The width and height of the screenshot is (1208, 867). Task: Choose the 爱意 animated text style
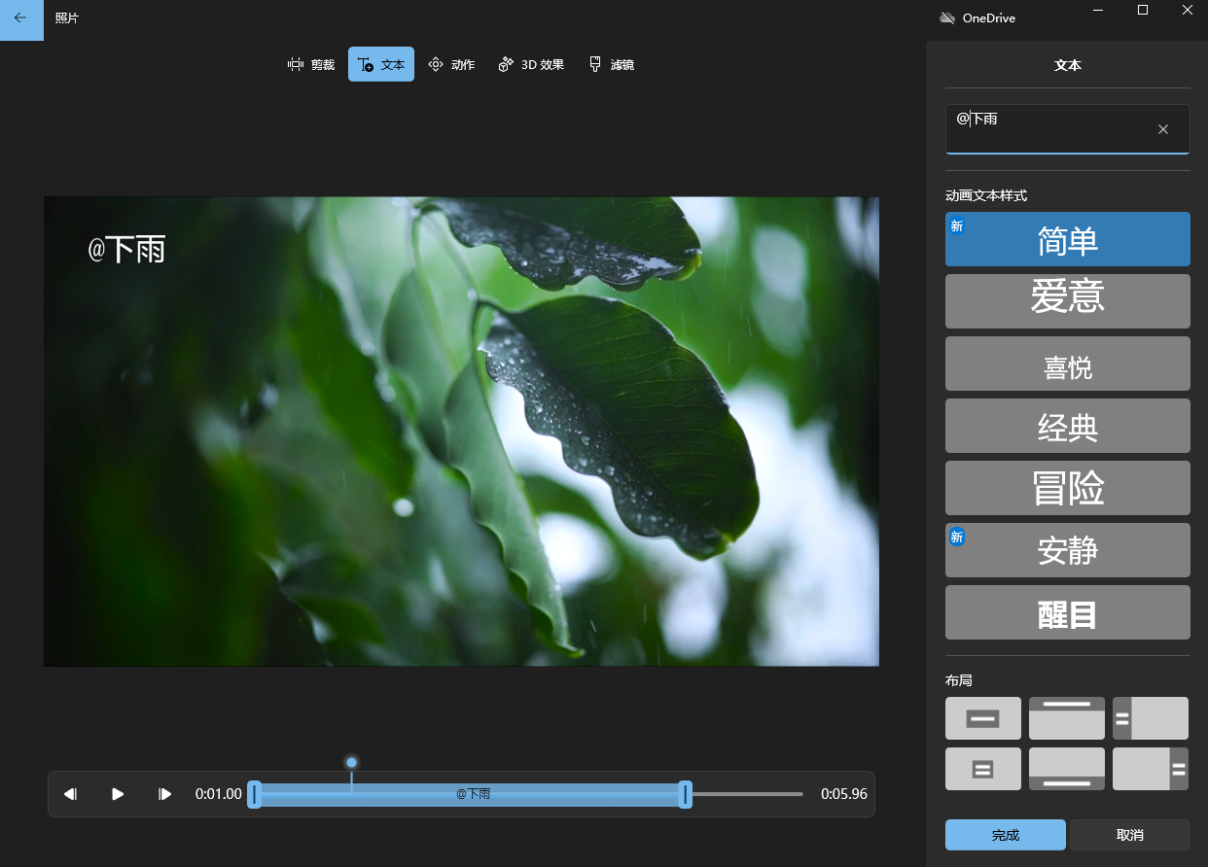pos(1068,301)
